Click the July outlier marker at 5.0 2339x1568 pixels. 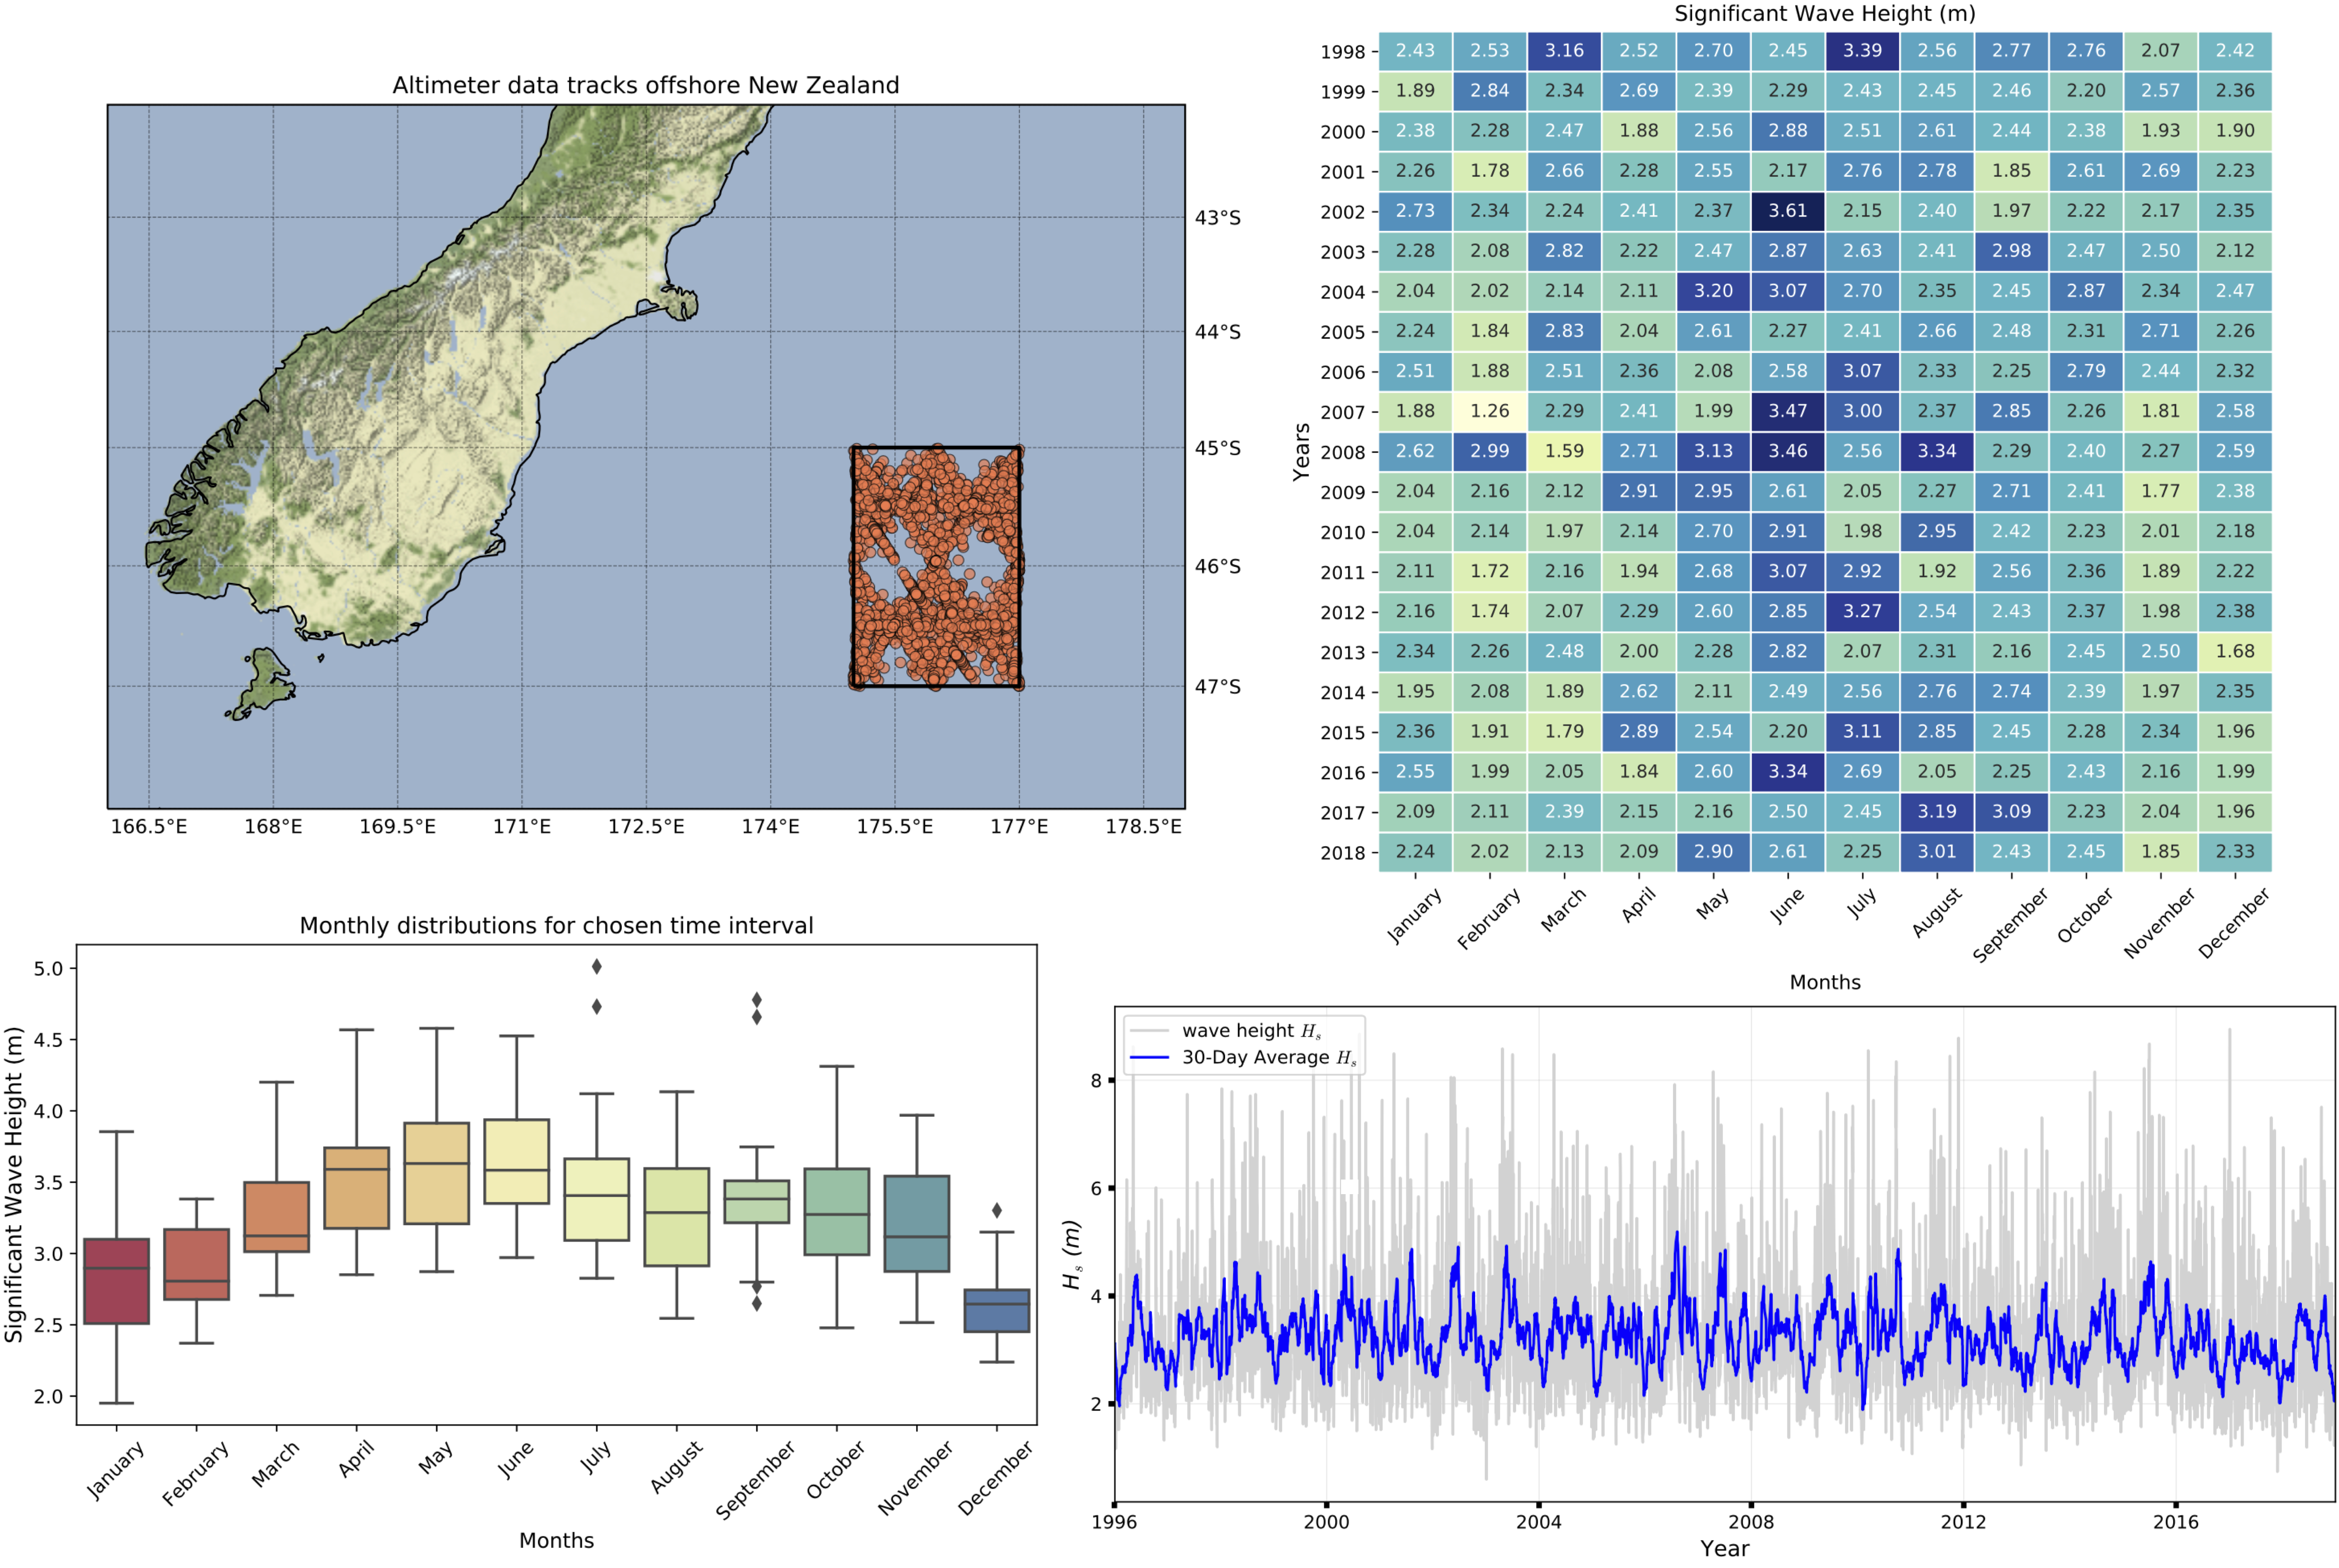[x=597, y=967]
